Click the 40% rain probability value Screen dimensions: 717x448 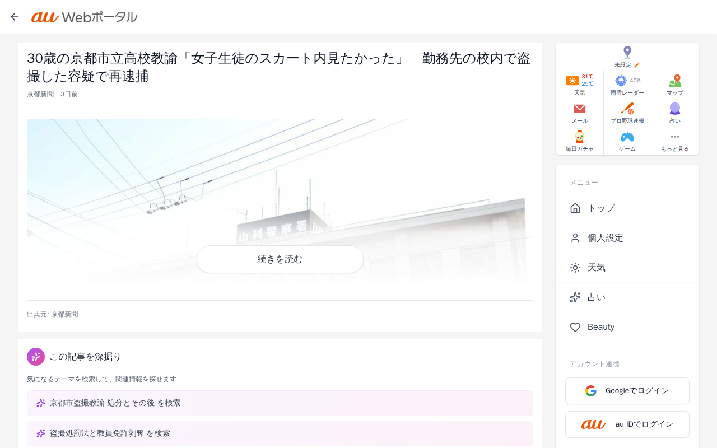635,81
